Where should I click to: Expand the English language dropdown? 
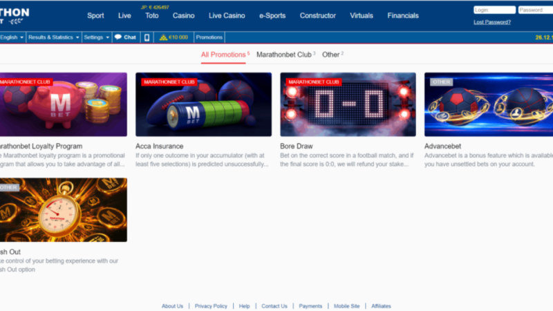[x=12, y=37]
